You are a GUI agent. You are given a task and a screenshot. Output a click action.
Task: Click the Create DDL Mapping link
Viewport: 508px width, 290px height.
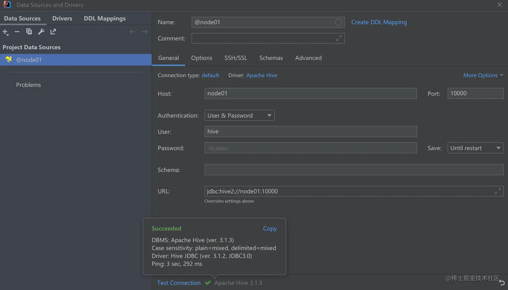point(379,22)
